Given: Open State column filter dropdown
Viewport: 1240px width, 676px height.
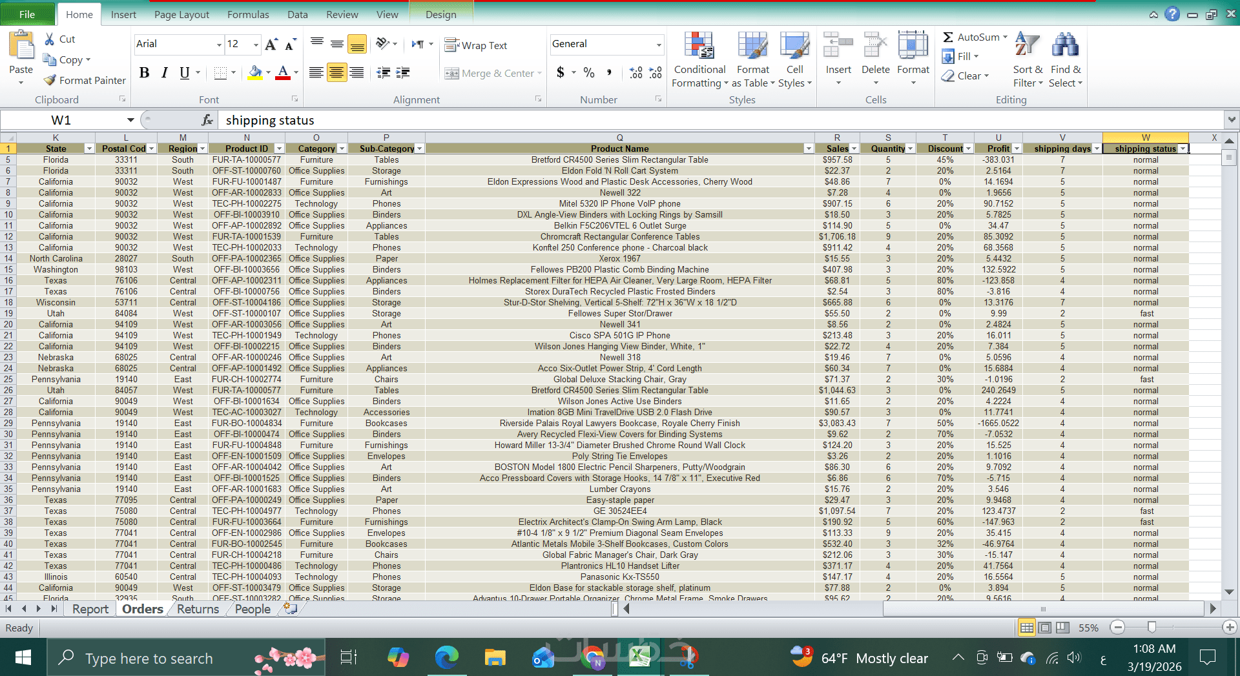Looking at the screenshot, I should (x=89, y=149).
